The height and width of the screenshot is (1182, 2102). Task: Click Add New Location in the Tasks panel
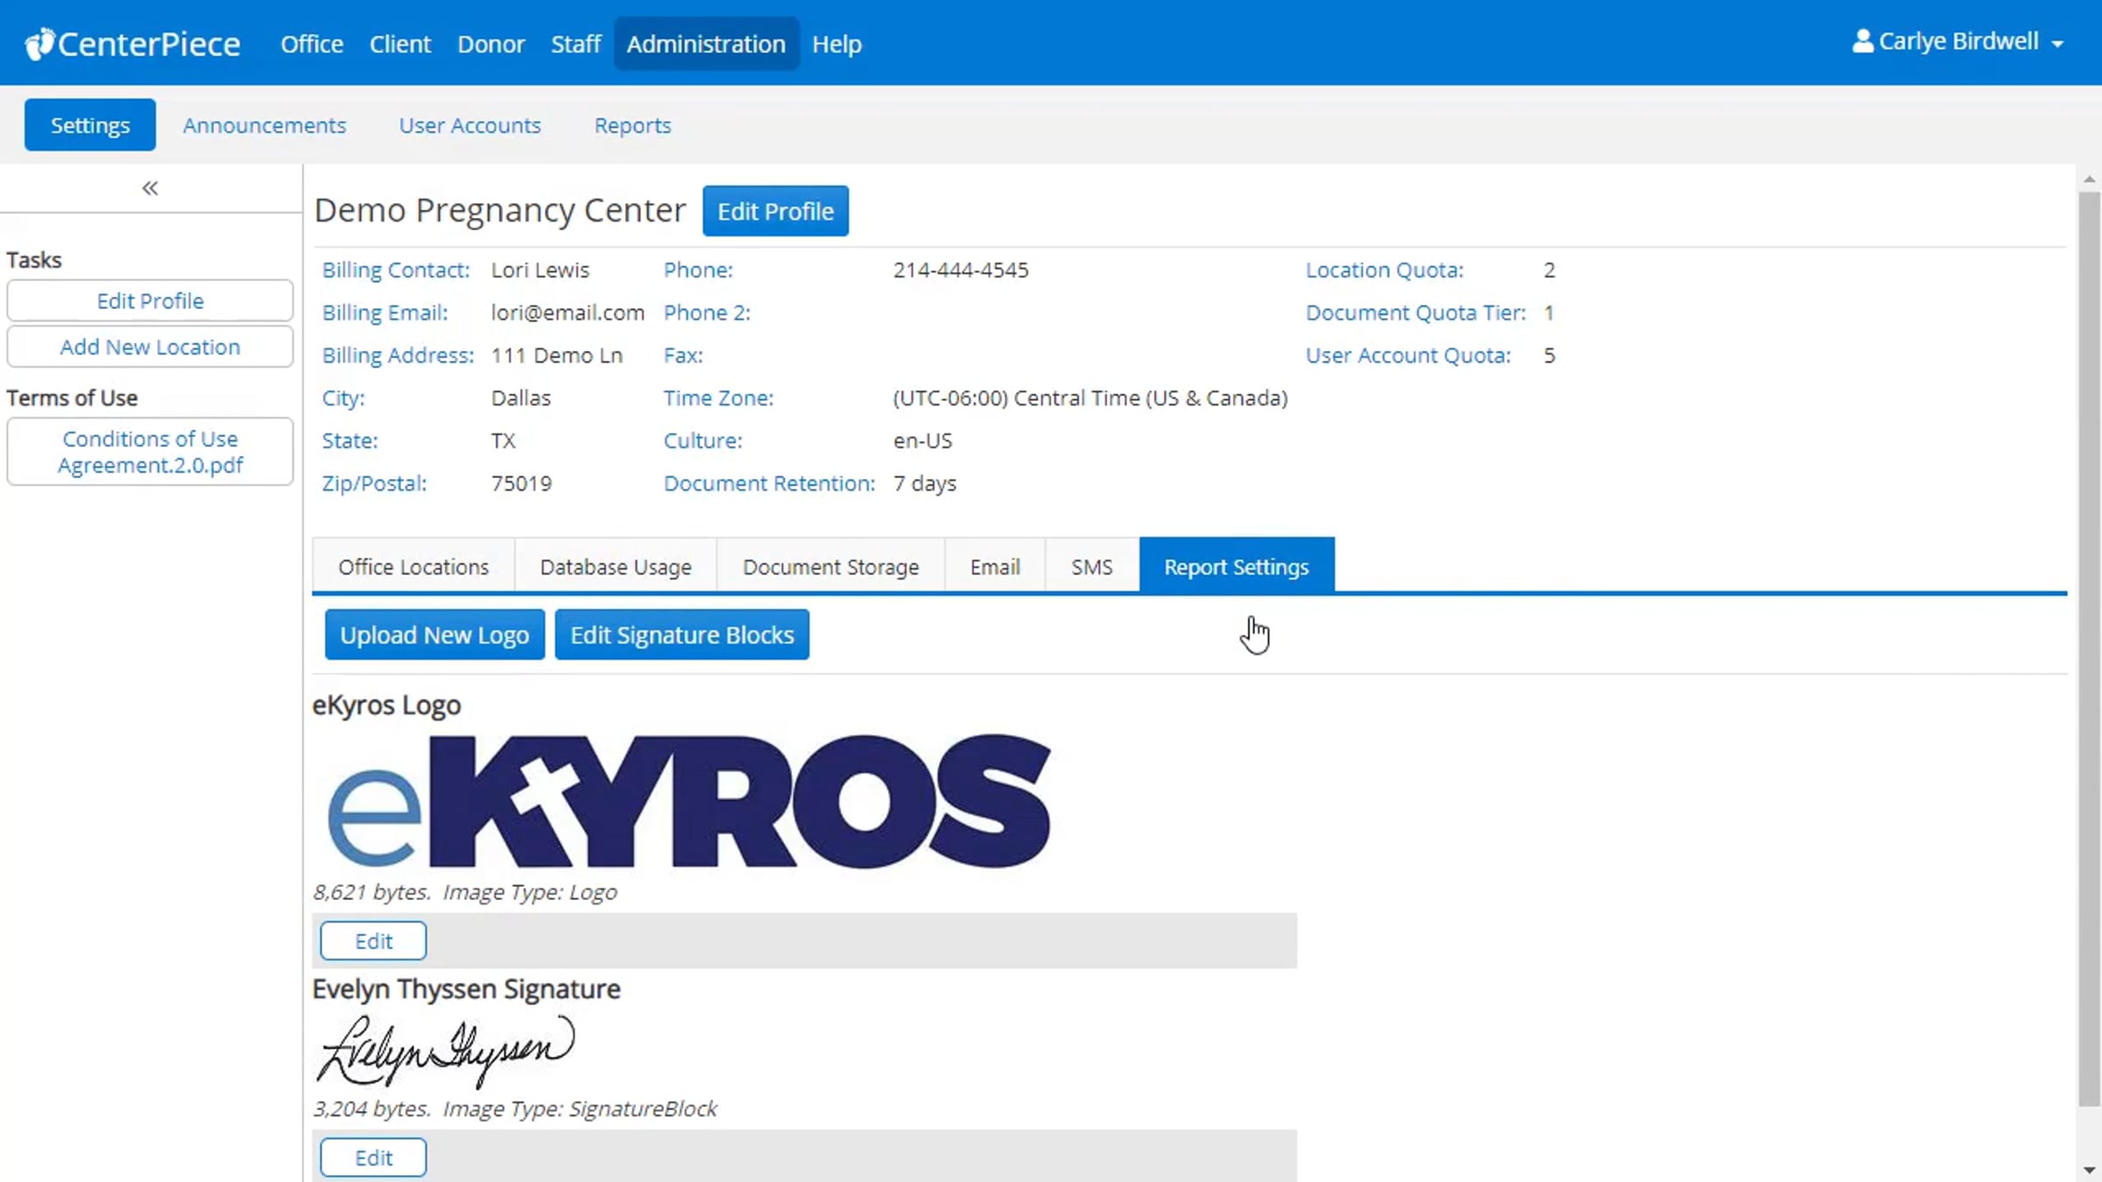point(149,347)
